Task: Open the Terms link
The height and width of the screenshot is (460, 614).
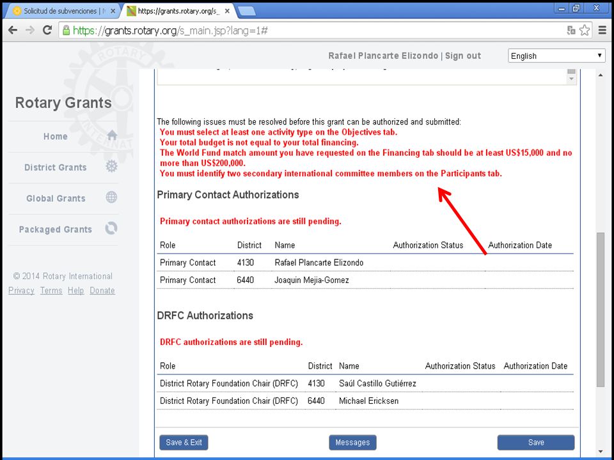Action: click(51, 290)
